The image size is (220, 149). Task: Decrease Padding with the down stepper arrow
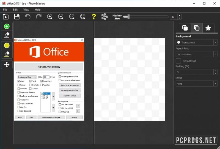(x=216, y=73)
